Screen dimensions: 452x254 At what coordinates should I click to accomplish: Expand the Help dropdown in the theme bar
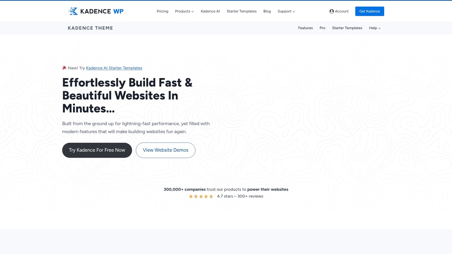[x=374, y=28]
